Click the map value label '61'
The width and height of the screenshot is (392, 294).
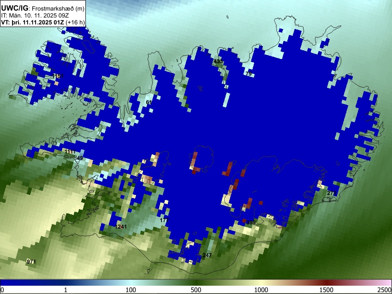149,102
